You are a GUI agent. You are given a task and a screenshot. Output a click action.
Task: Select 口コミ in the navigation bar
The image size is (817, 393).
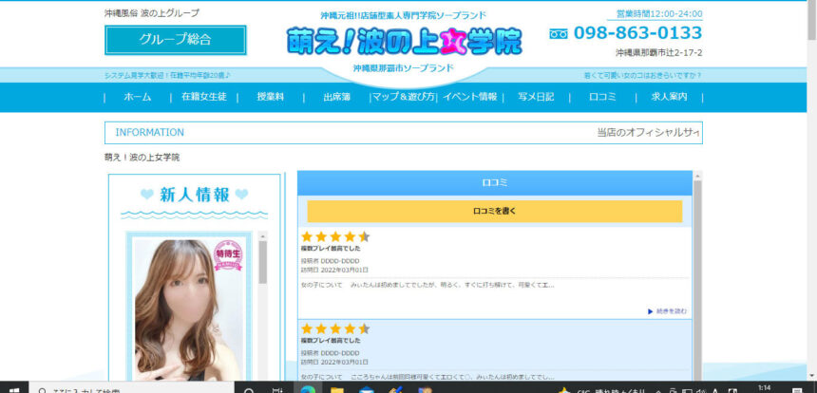(x=603, y=97)
